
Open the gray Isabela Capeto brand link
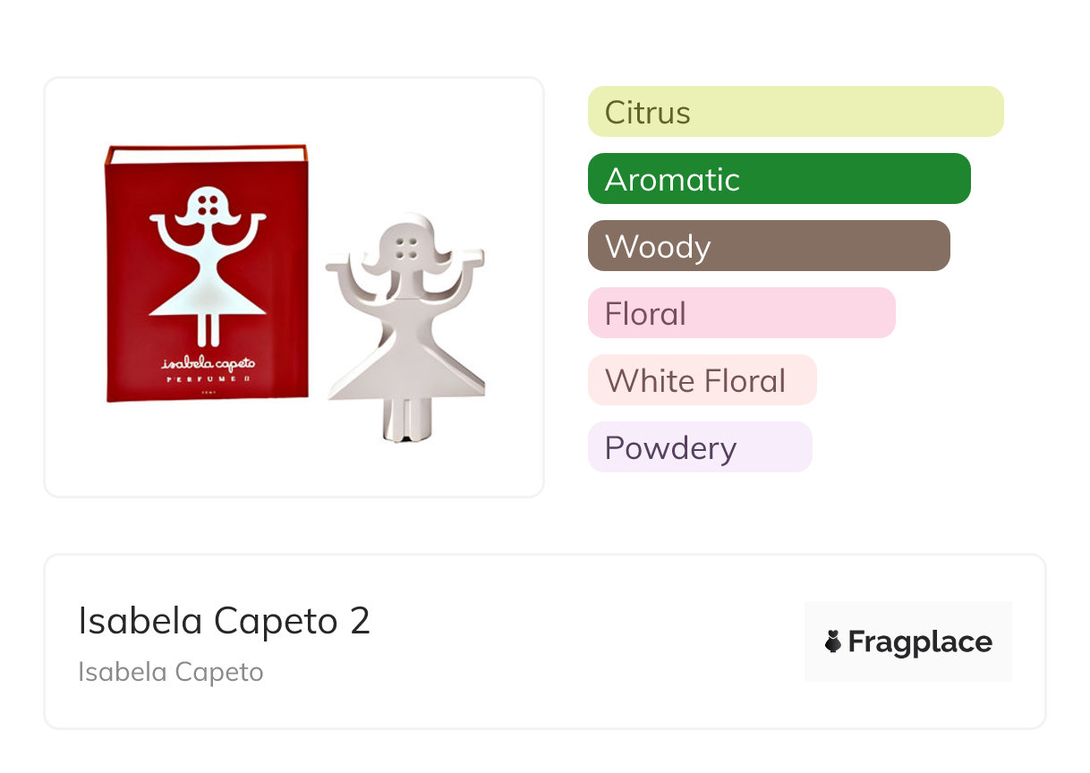point(170,672)
